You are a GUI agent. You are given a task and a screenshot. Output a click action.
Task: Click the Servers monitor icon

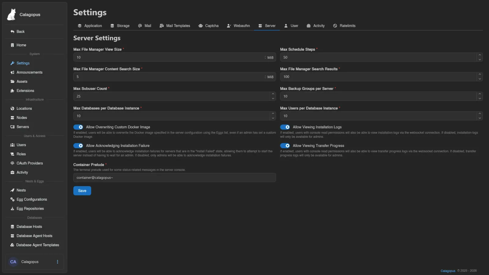pos(13,127)
